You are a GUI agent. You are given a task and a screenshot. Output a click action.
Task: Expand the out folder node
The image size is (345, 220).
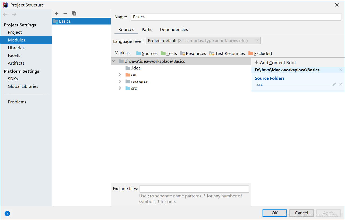point(120,75)
